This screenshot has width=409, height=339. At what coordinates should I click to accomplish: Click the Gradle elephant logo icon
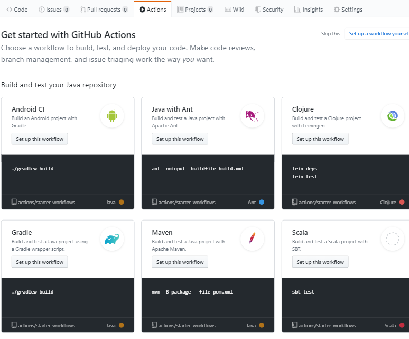(112, 239)
